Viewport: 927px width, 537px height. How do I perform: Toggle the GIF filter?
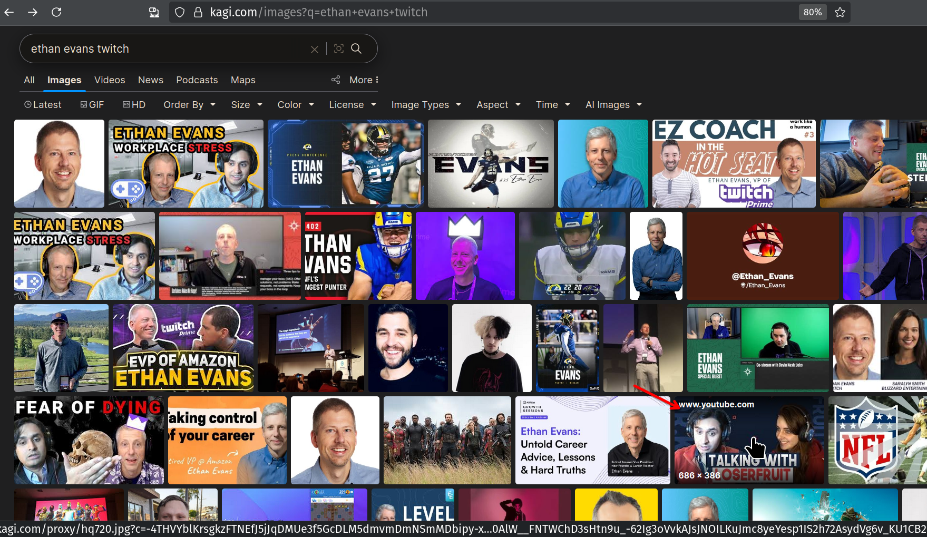click(x=92, y=105)
